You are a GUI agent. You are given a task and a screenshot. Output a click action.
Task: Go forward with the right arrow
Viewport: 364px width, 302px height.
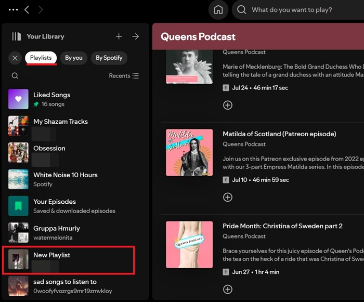pos(41,10)
